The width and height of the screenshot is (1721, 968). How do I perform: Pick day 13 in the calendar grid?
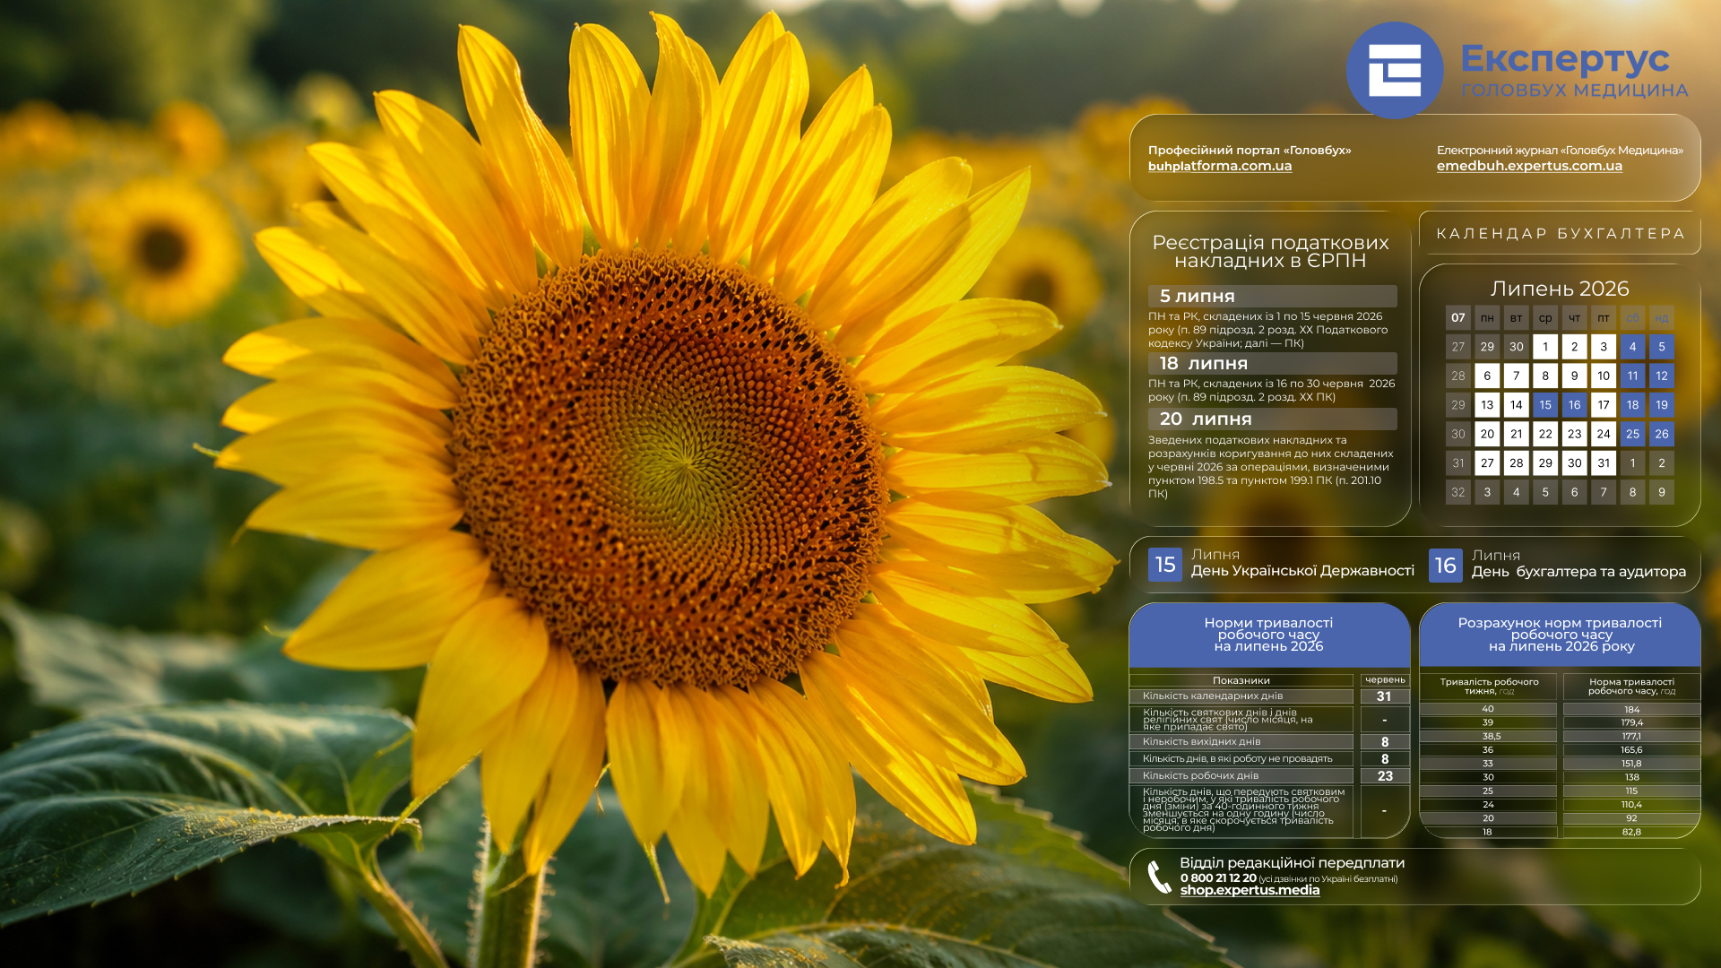coord(1487,405)
